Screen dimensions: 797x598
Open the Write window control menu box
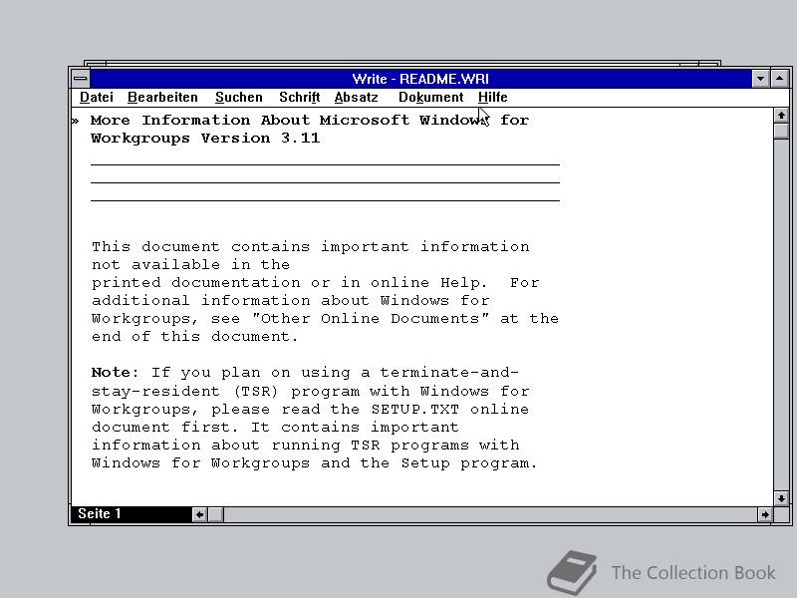pyautogui.click(x=81, y=79)
